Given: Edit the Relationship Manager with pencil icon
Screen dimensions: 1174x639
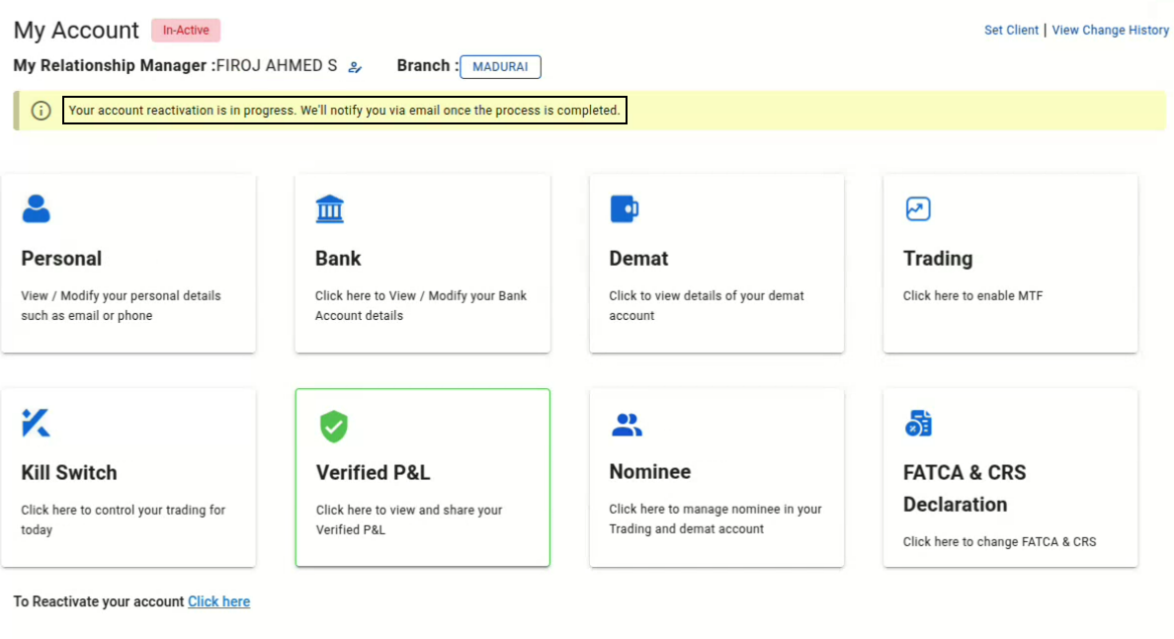Looking at the screenshot, I should (356, 67).
